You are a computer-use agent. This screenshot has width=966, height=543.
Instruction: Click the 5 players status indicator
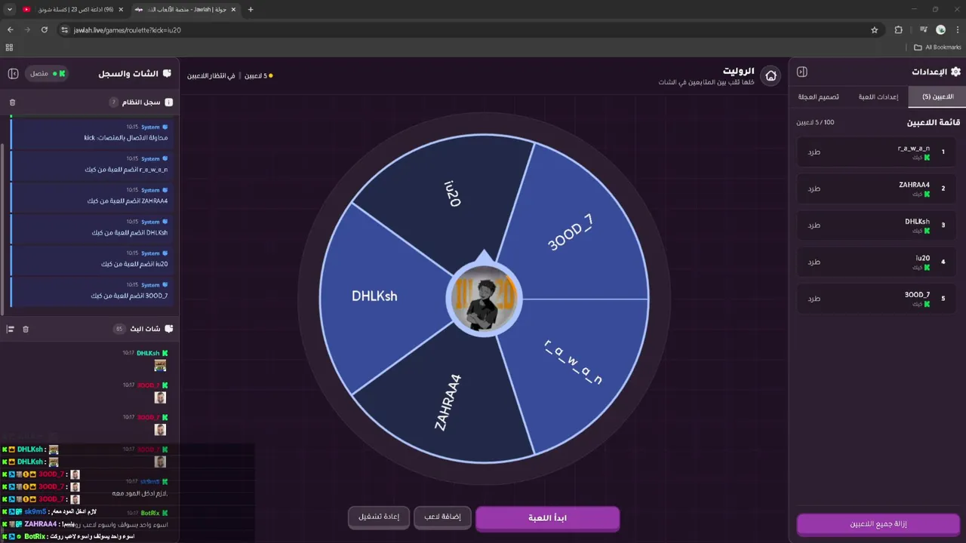click(x=258, y=75)
